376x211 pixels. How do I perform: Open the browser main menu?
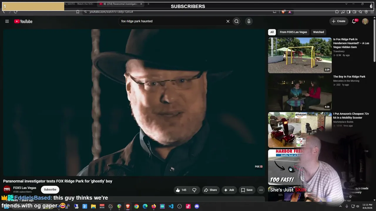[372, 12]
